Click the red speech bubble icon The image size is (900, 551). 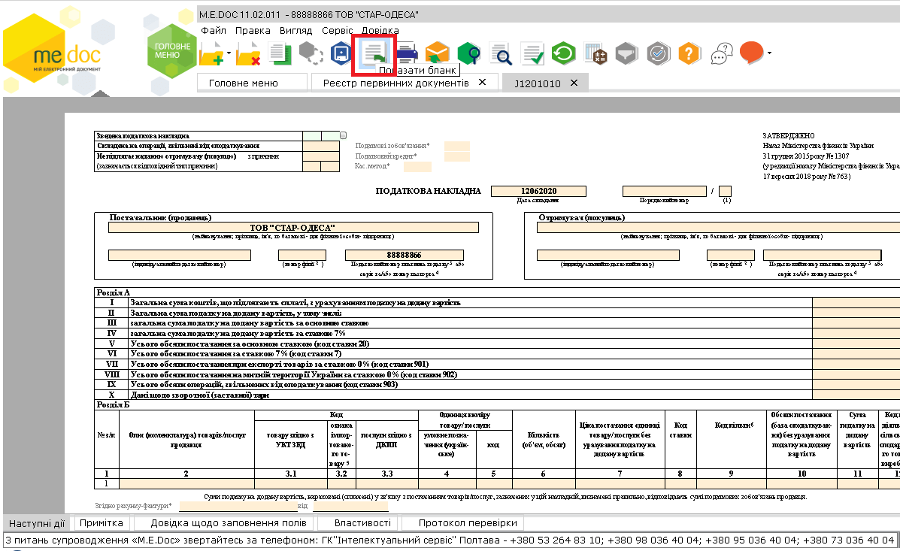(751, 53)
